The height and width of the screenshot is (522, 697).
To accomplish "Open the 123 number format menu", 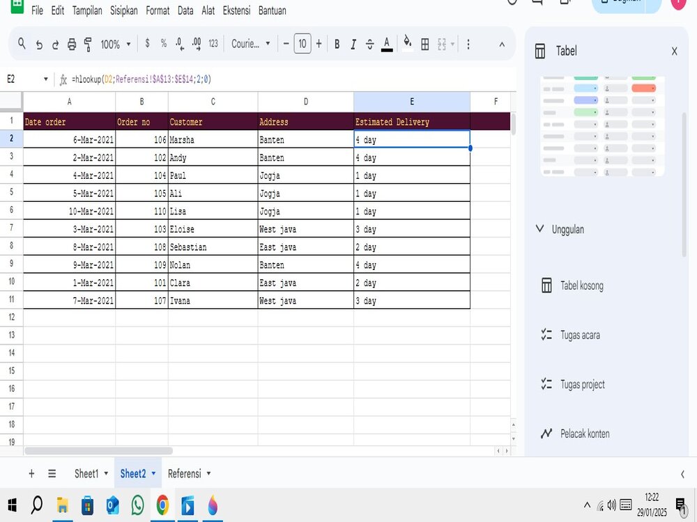I will [213, 43].
